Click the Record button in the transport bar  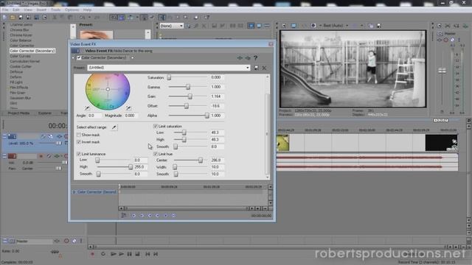(x=93, y=254)
